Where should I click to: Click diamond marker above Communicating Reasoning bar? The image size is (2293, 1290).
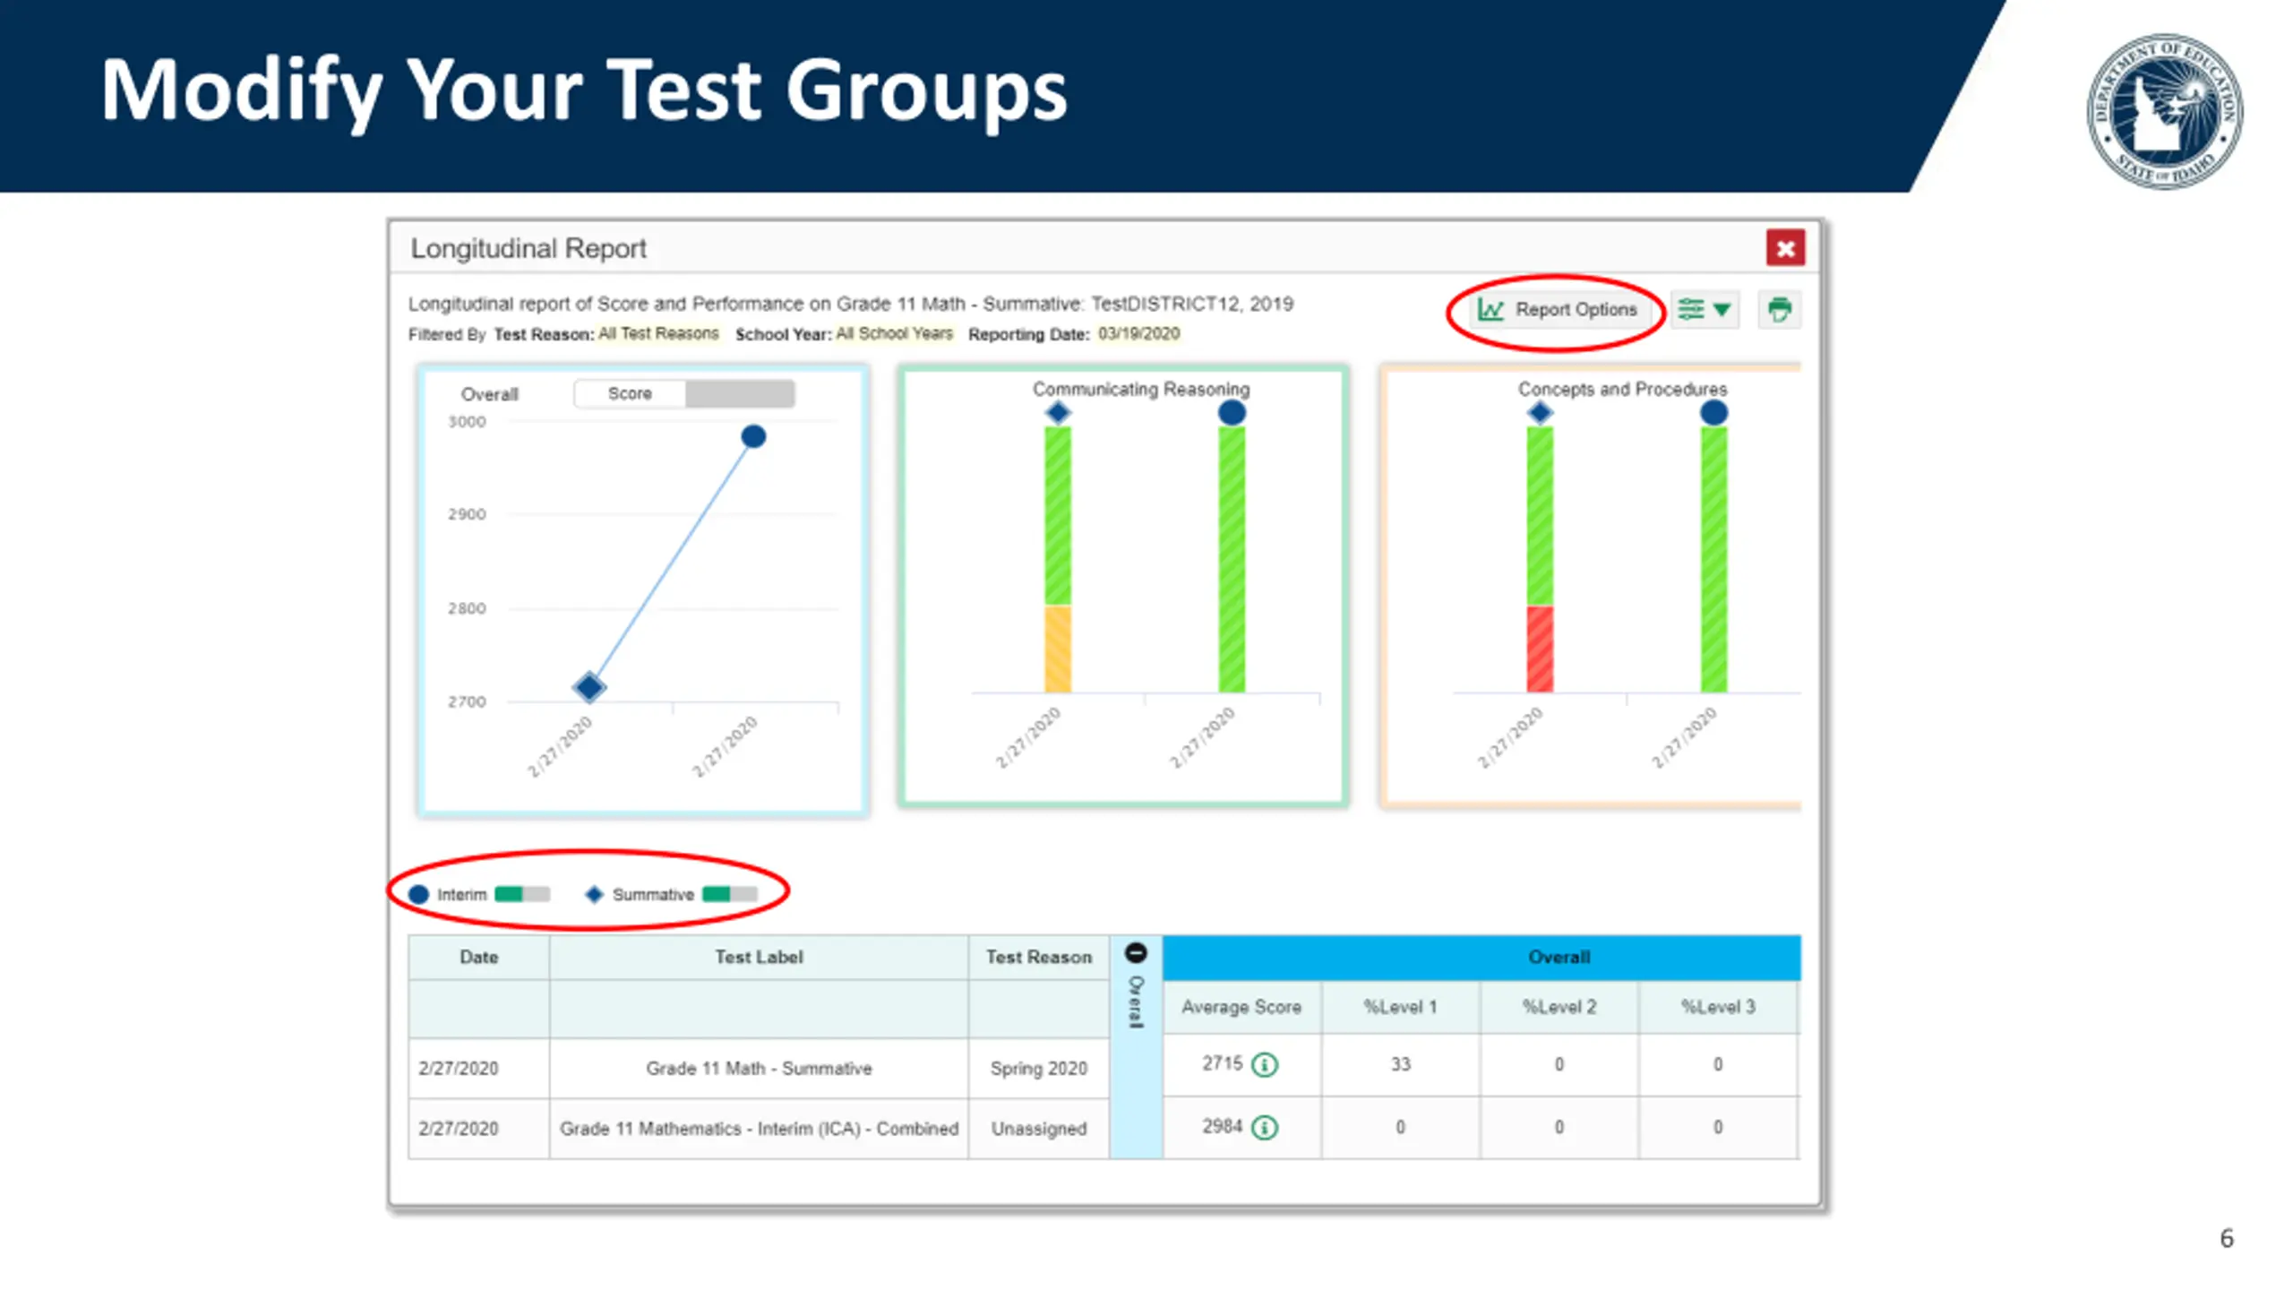coord(1058,413)
